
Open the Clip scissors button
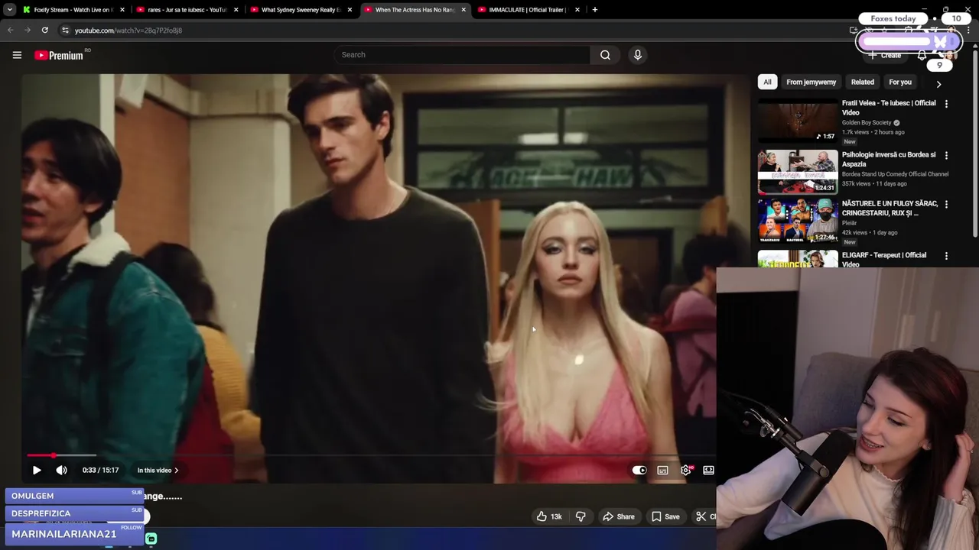(x=705, y=516)
